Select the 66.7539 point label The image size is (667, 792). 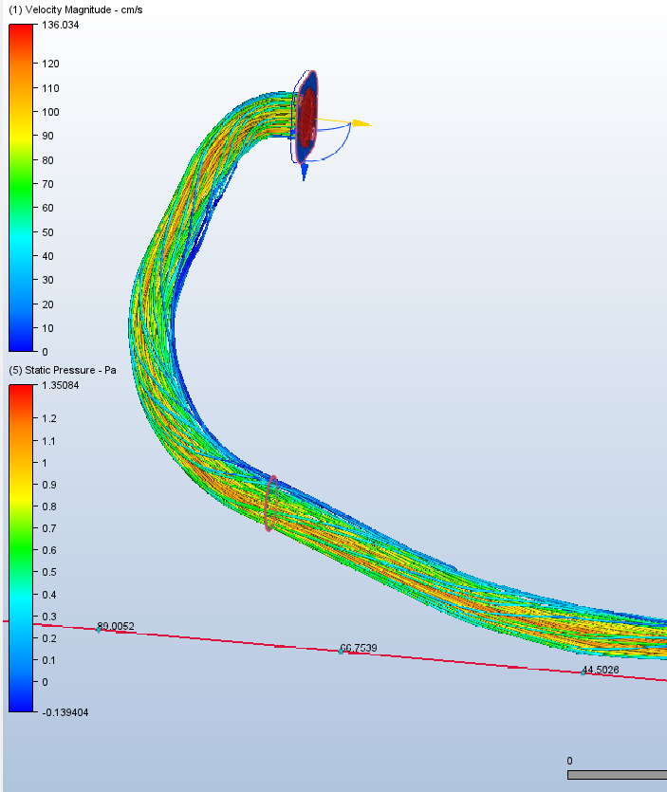359,648
